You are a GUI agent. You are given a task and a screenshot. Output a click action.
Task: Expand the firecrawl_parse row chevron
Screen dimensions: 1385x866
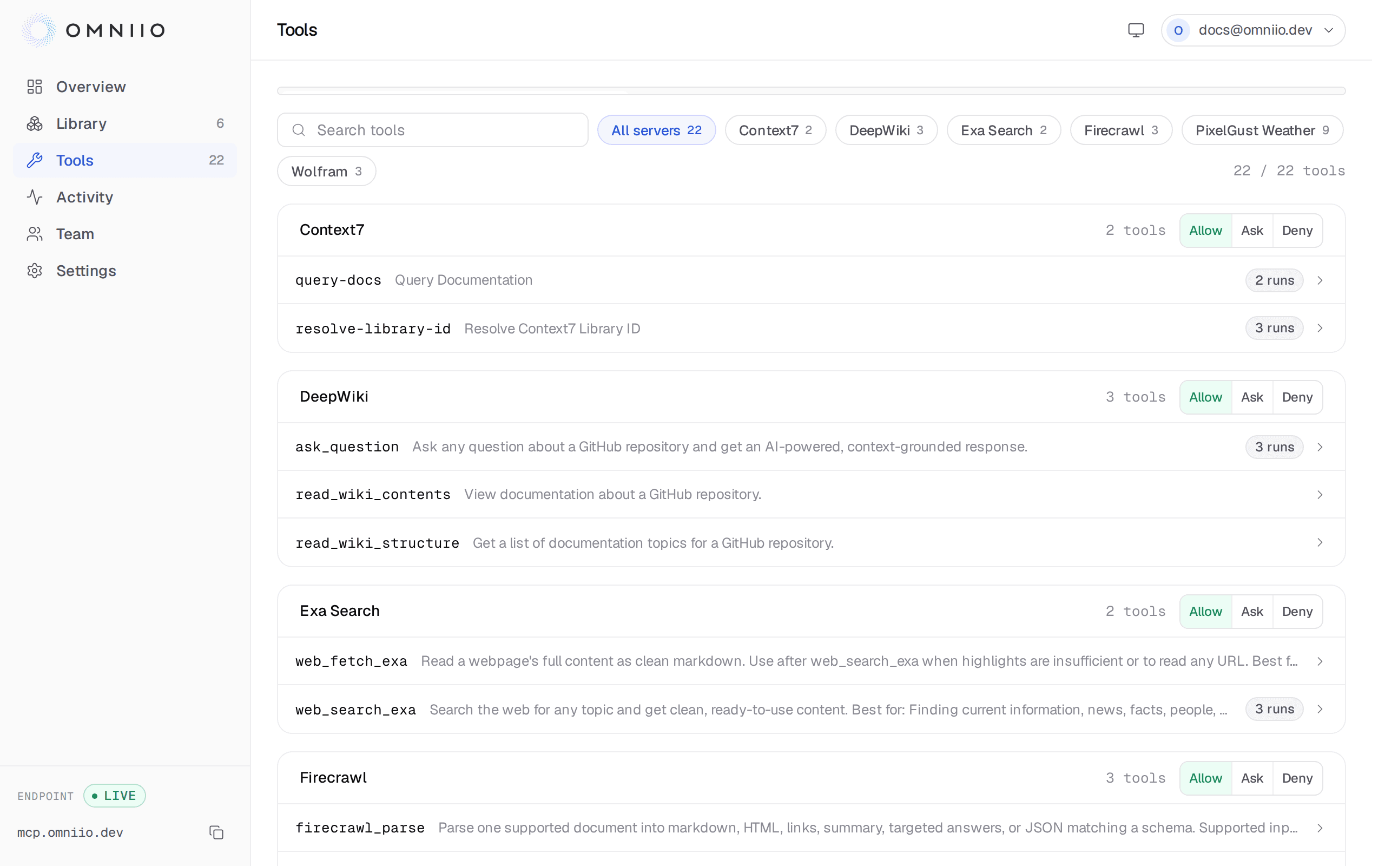[1320, 828]
